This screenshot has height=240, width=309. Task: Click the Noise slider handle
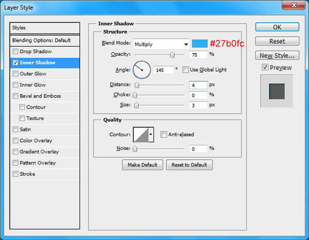(x=135, y=149)
